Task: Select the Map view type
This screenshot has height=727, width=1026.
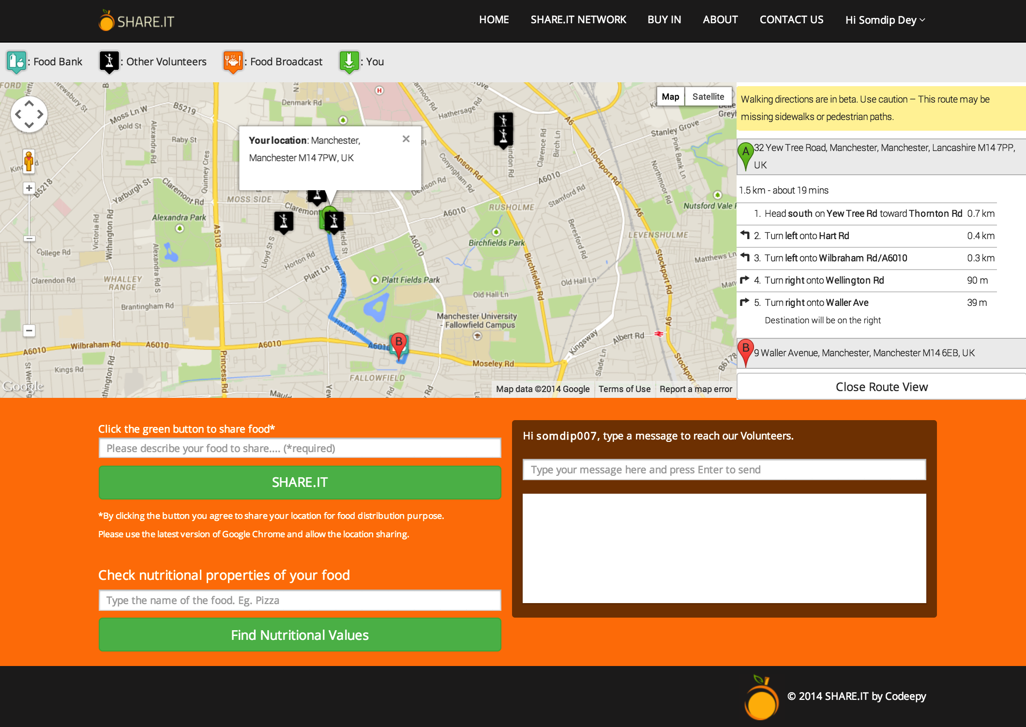Action: pyautogui.click(x=670, y=96)
